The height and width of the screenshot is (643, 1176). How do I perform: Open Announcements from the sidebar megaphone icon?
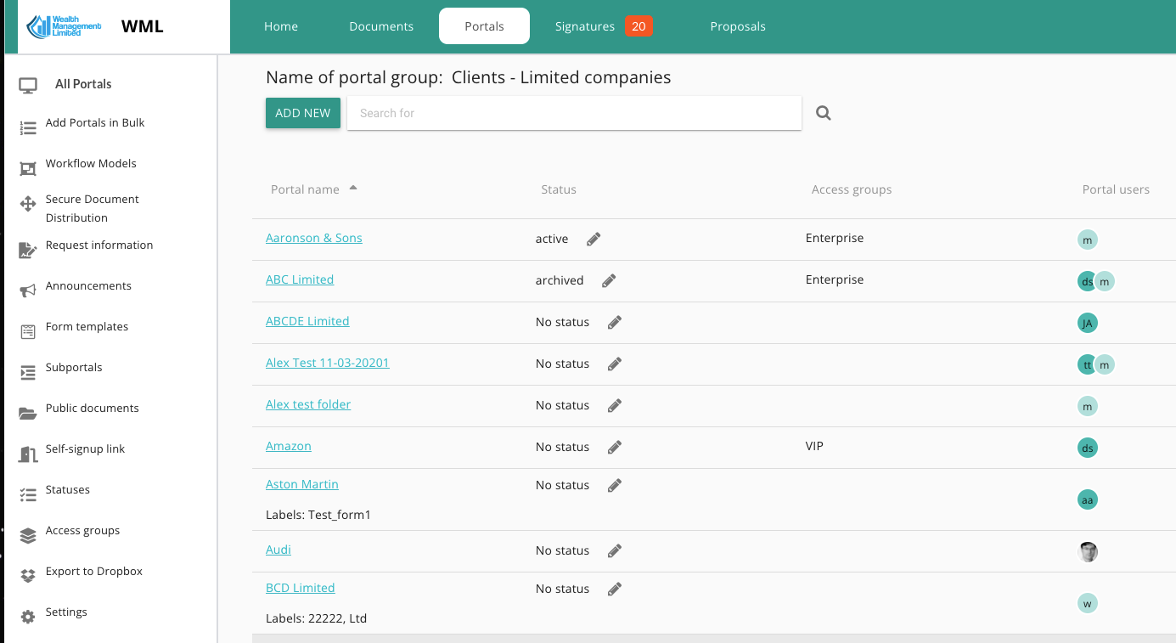[x=88, y=285]
